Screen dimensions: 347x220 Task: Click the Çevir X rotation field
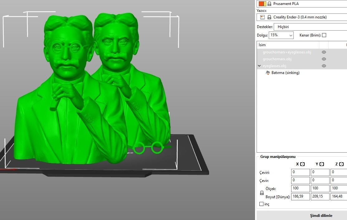click(x=300, y=180)
